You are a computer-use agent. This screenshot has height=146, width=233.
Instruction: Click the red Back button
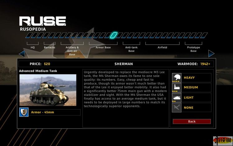pyautogui.click(x=192, y=121)
